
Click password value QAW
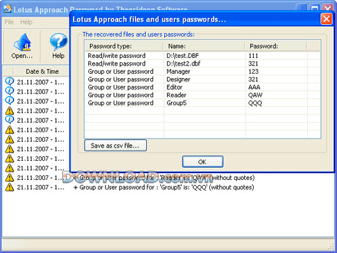[x=255, y=95]
